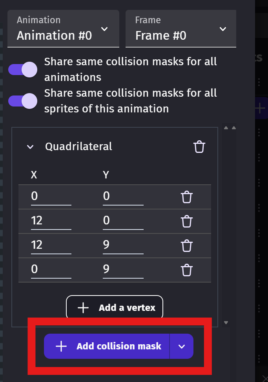Click the Add collision mask button

click(107, 346)
